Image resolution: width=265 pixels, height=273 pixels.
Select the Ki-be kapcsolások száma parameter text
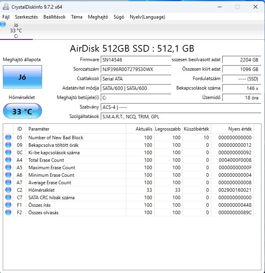pos(54,153)
